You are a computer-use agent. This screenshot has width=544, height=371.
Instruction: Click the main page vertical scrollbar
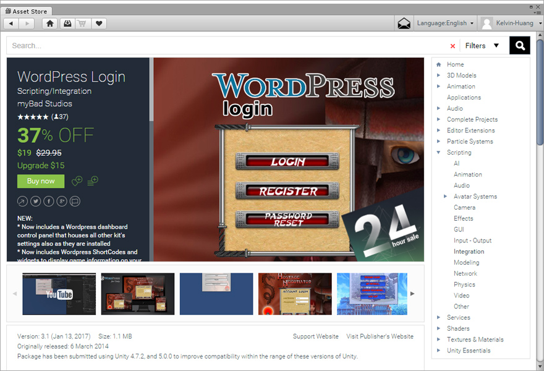540,92
